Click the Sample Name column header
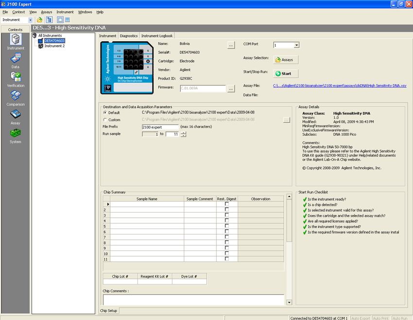This screenshot has width=413, height=320. click(x=147, y=199)
